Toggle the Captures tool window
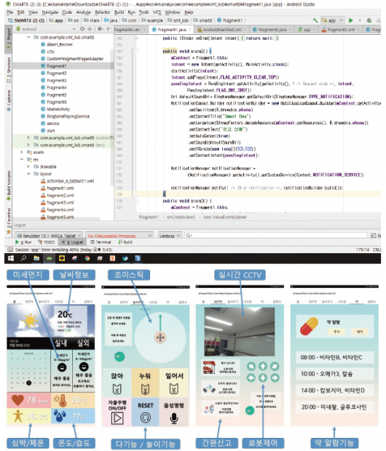This screenshot has height=451, width=386. [9, 100]
